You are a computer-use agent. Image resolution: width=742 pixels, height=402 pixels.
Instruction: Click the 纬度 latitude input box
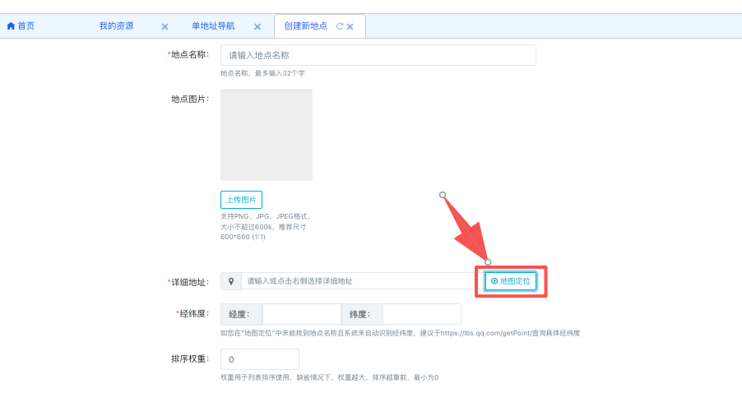tap(421, 314)
